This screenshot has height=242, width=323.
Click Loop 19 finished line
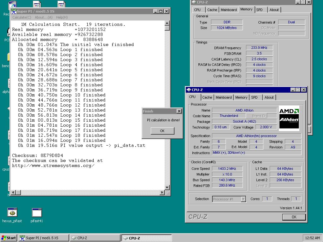pyautogui.click(x=62, y=140)
